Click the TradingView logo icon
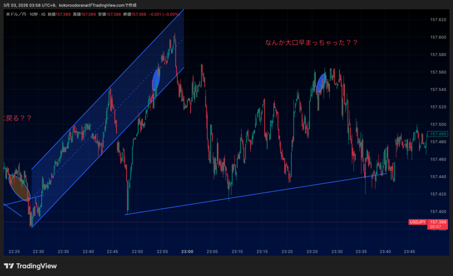453x276 pixels. coord(9,266)
